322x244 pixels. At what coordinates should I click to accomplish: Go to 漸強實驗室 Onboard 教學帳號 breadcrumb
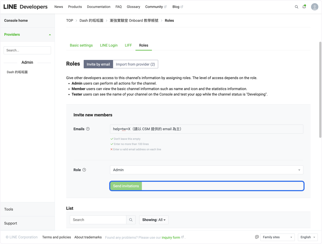click(x=134, y=20)
